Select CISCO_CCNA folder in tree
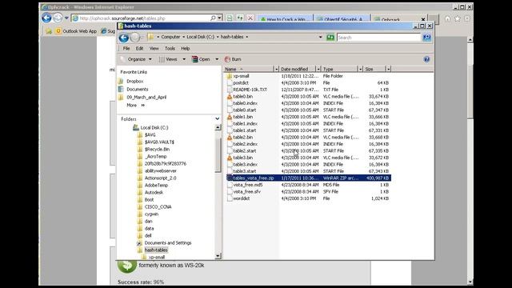Screen dimensions: 512x288 (x=158, y=206)
